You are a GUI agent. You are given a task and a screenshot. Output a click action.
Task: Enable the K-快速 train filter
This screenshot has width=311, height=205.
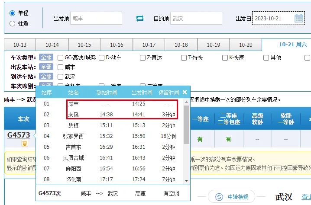[225, 58]
